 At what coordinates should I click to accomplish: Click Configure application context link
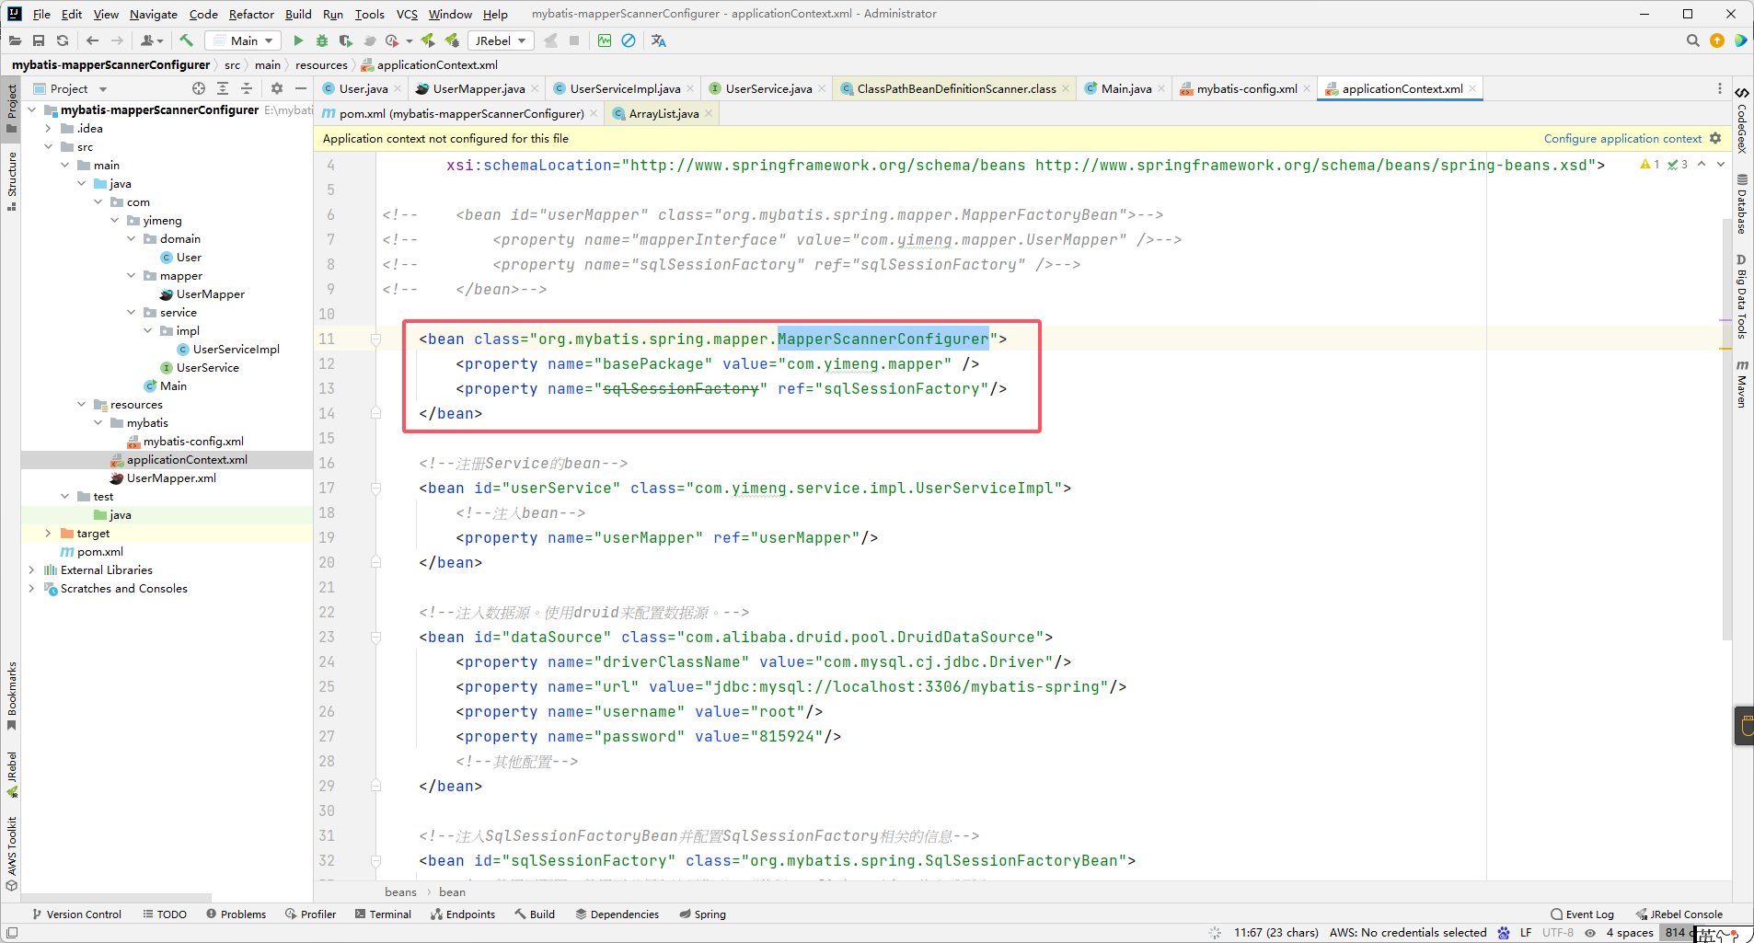click(1622, 138)
